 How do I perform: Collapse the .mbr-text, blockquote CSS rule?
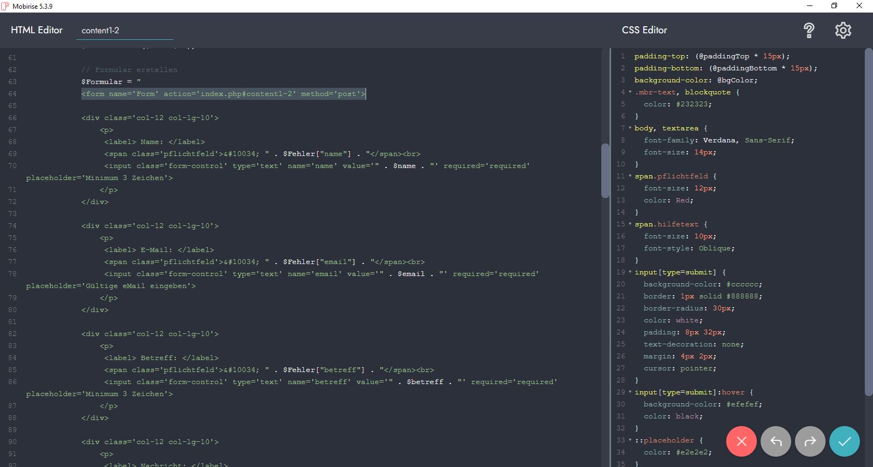coord(630,92)
